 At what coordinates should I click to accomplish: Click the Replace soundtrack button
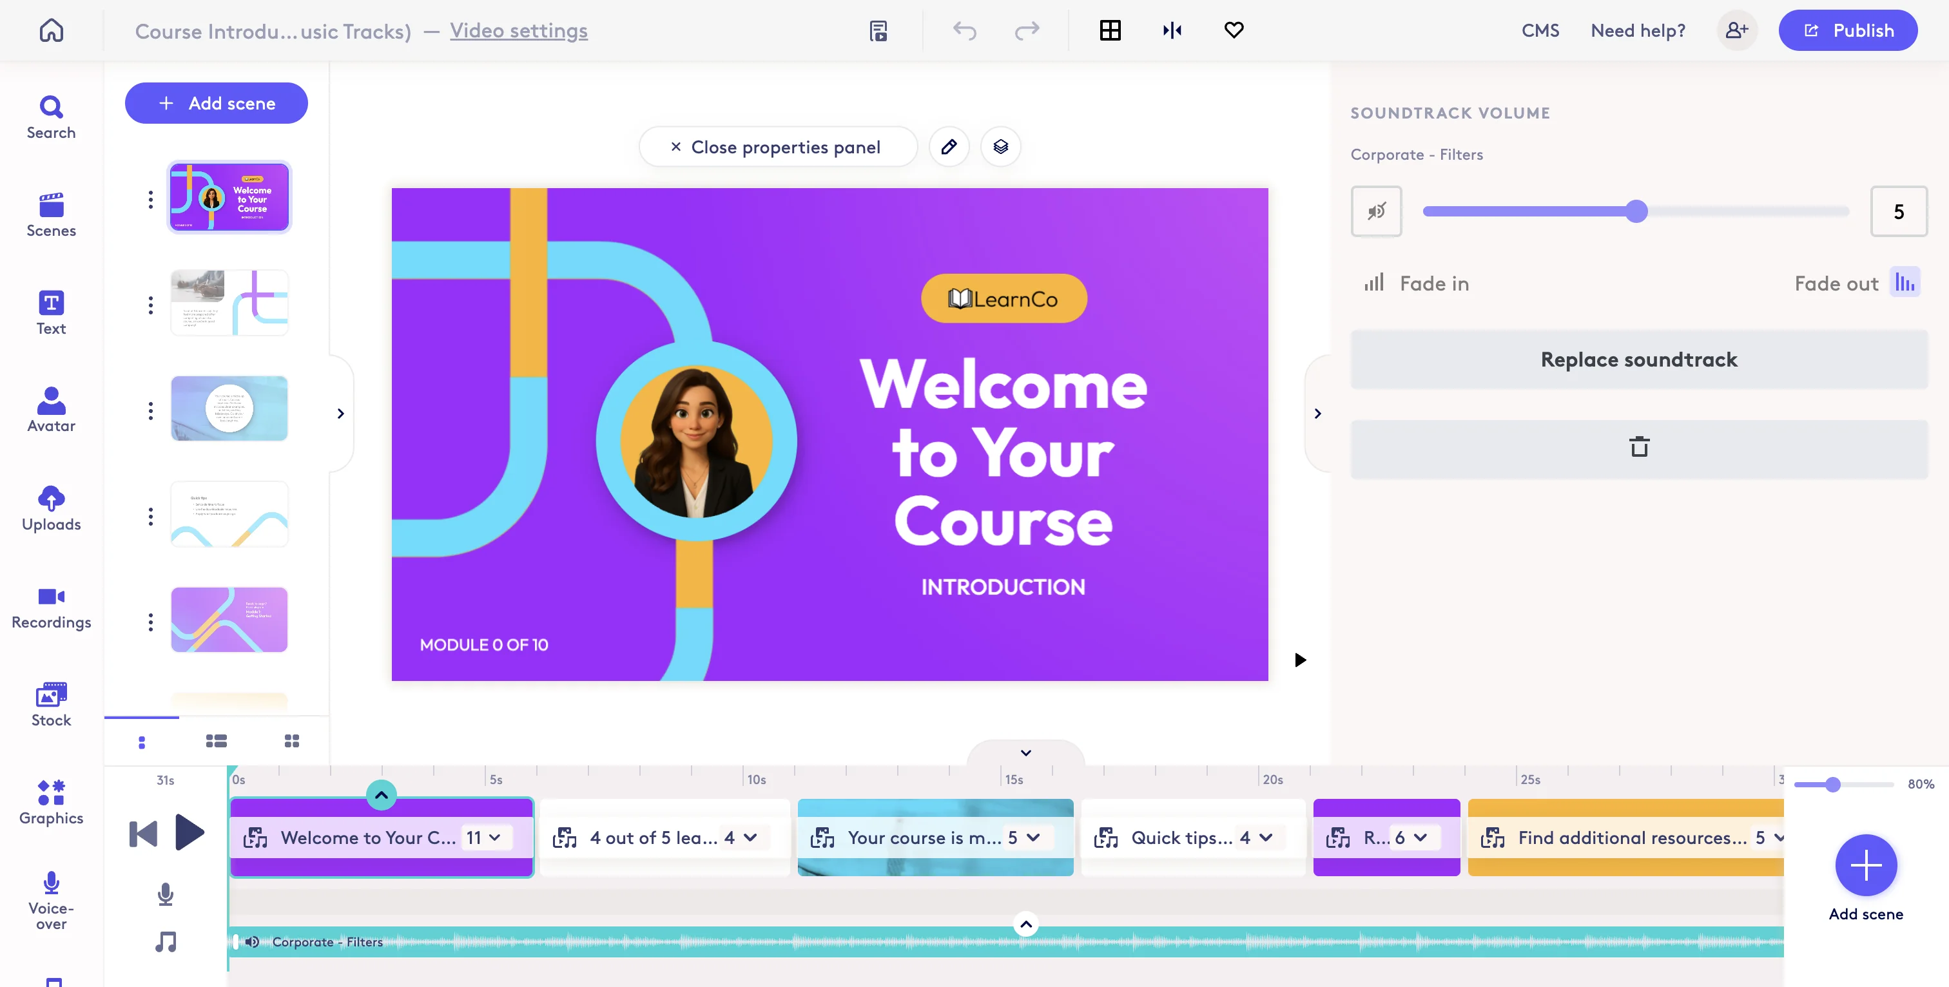tap(1639, 359)
